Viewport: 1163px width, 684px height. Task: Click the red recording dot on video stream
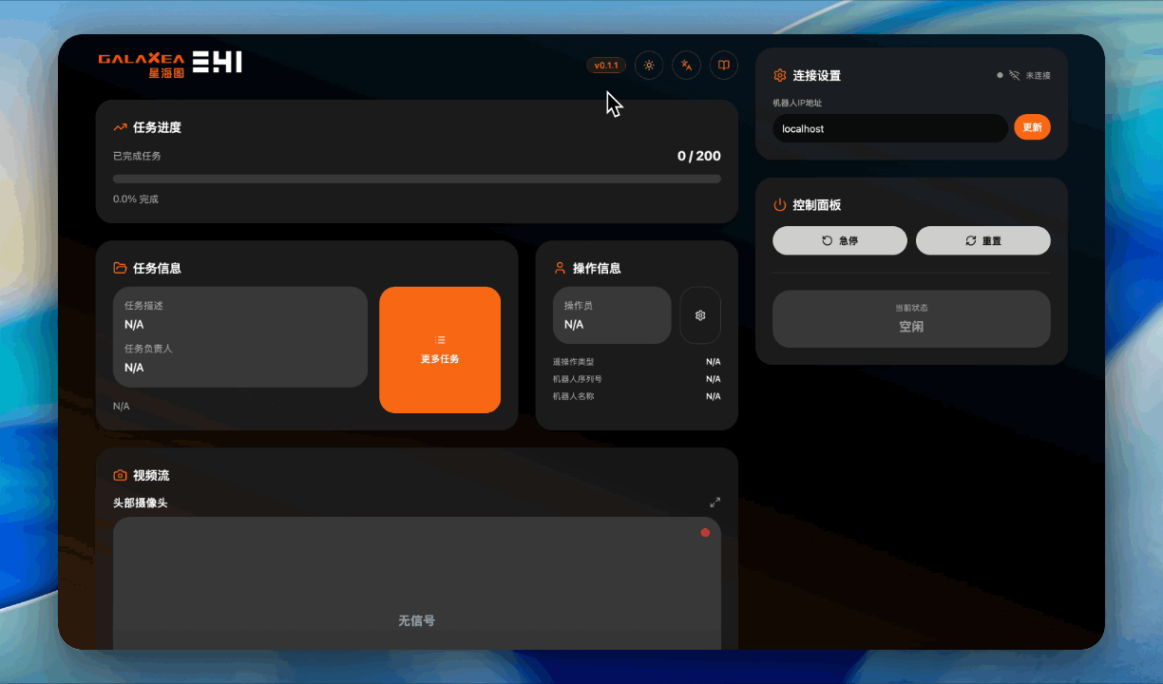tap(705, 533)
